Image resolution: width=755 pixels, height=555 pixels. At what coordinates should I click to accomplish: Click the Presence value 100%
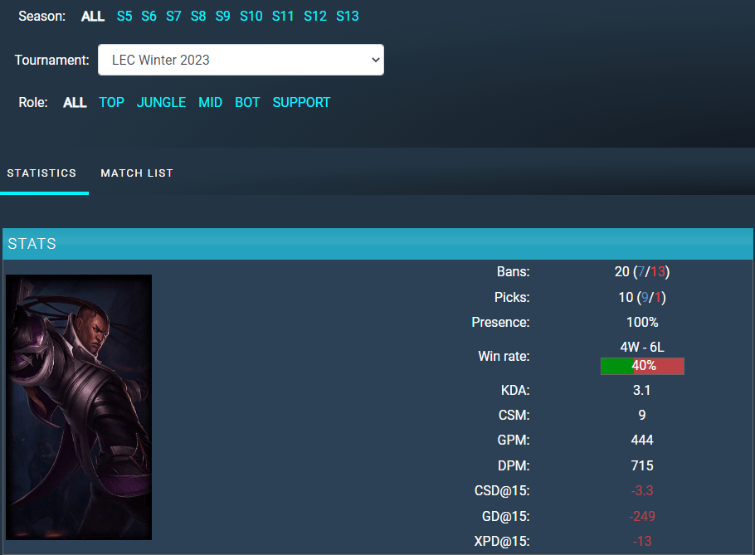[642, 323]
